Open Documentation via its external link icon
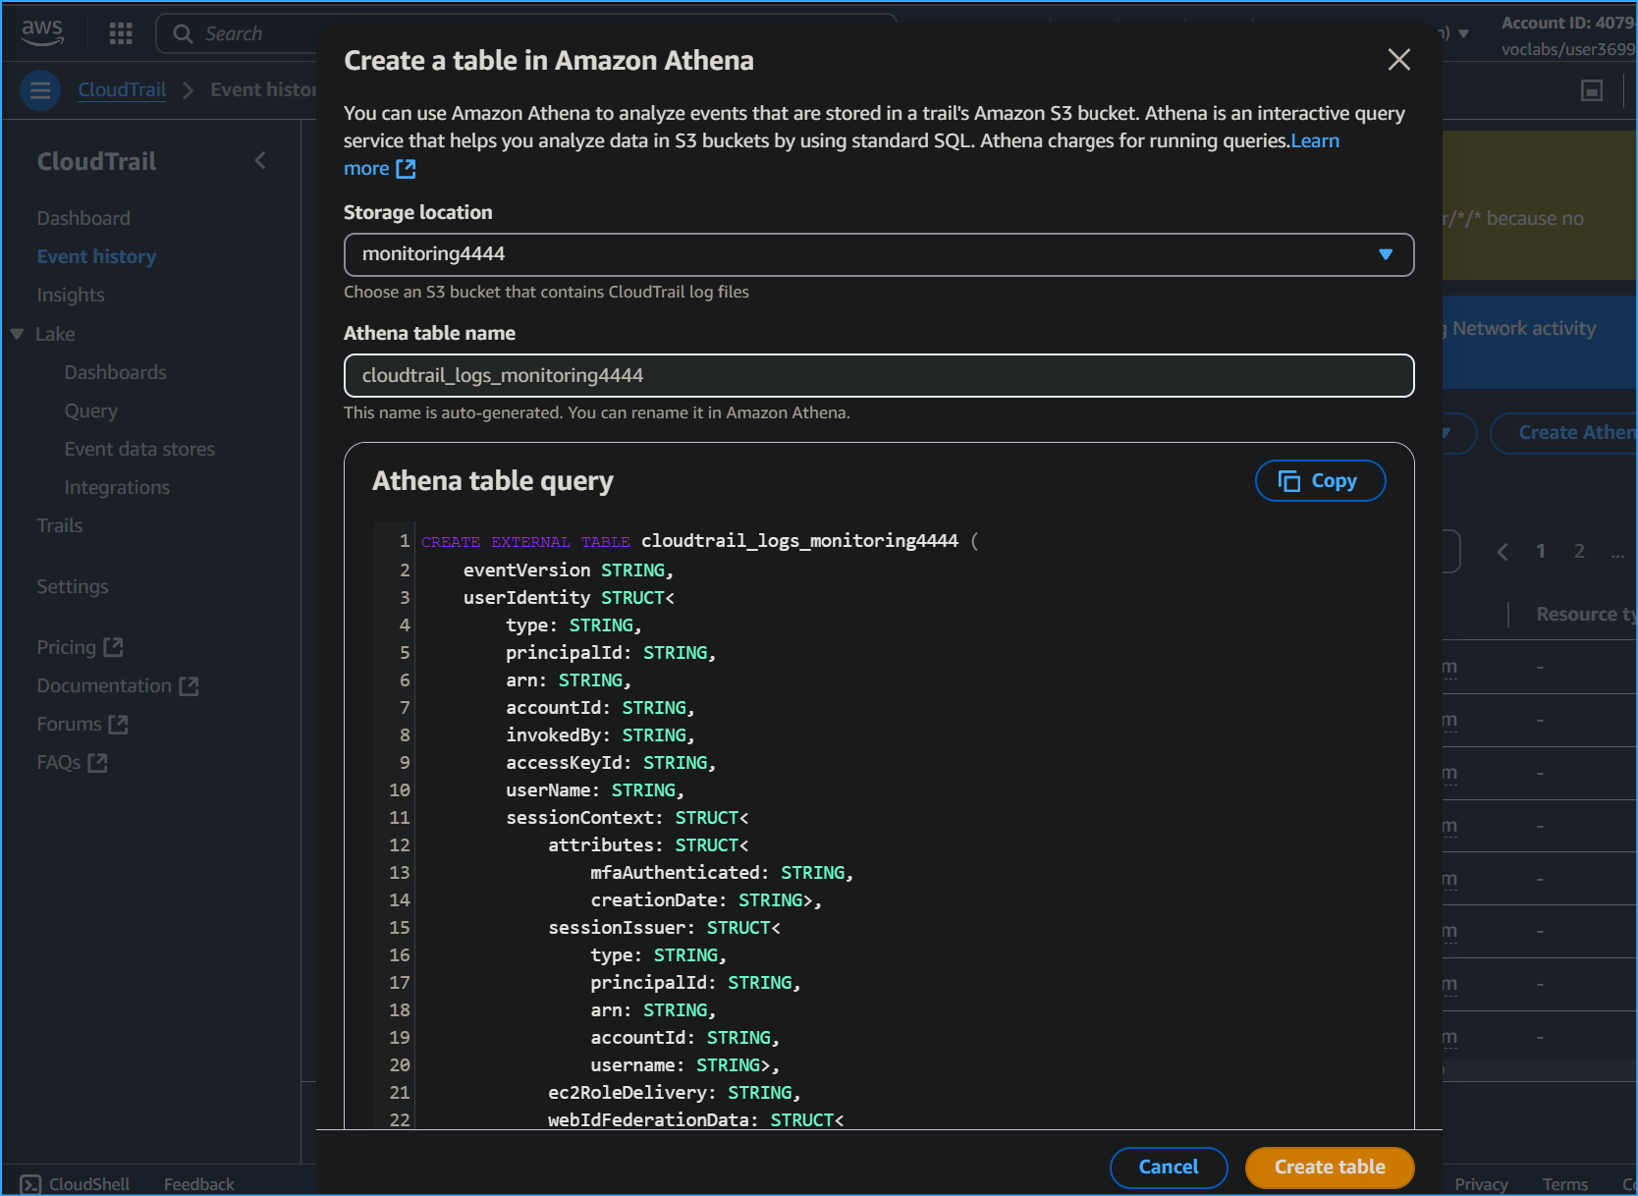Image resolution: width=1638 pixels, height=1196 pixels. [x=189, y=685]
